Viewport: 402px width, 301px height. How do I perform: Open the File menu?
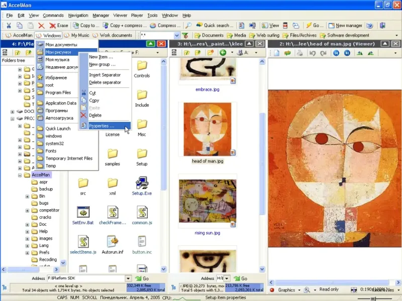pyautogui.click(x=9, y=16)
